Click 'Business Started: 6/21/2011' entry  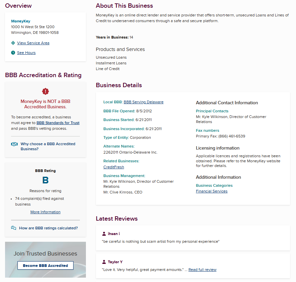click(x=128, y=120)
